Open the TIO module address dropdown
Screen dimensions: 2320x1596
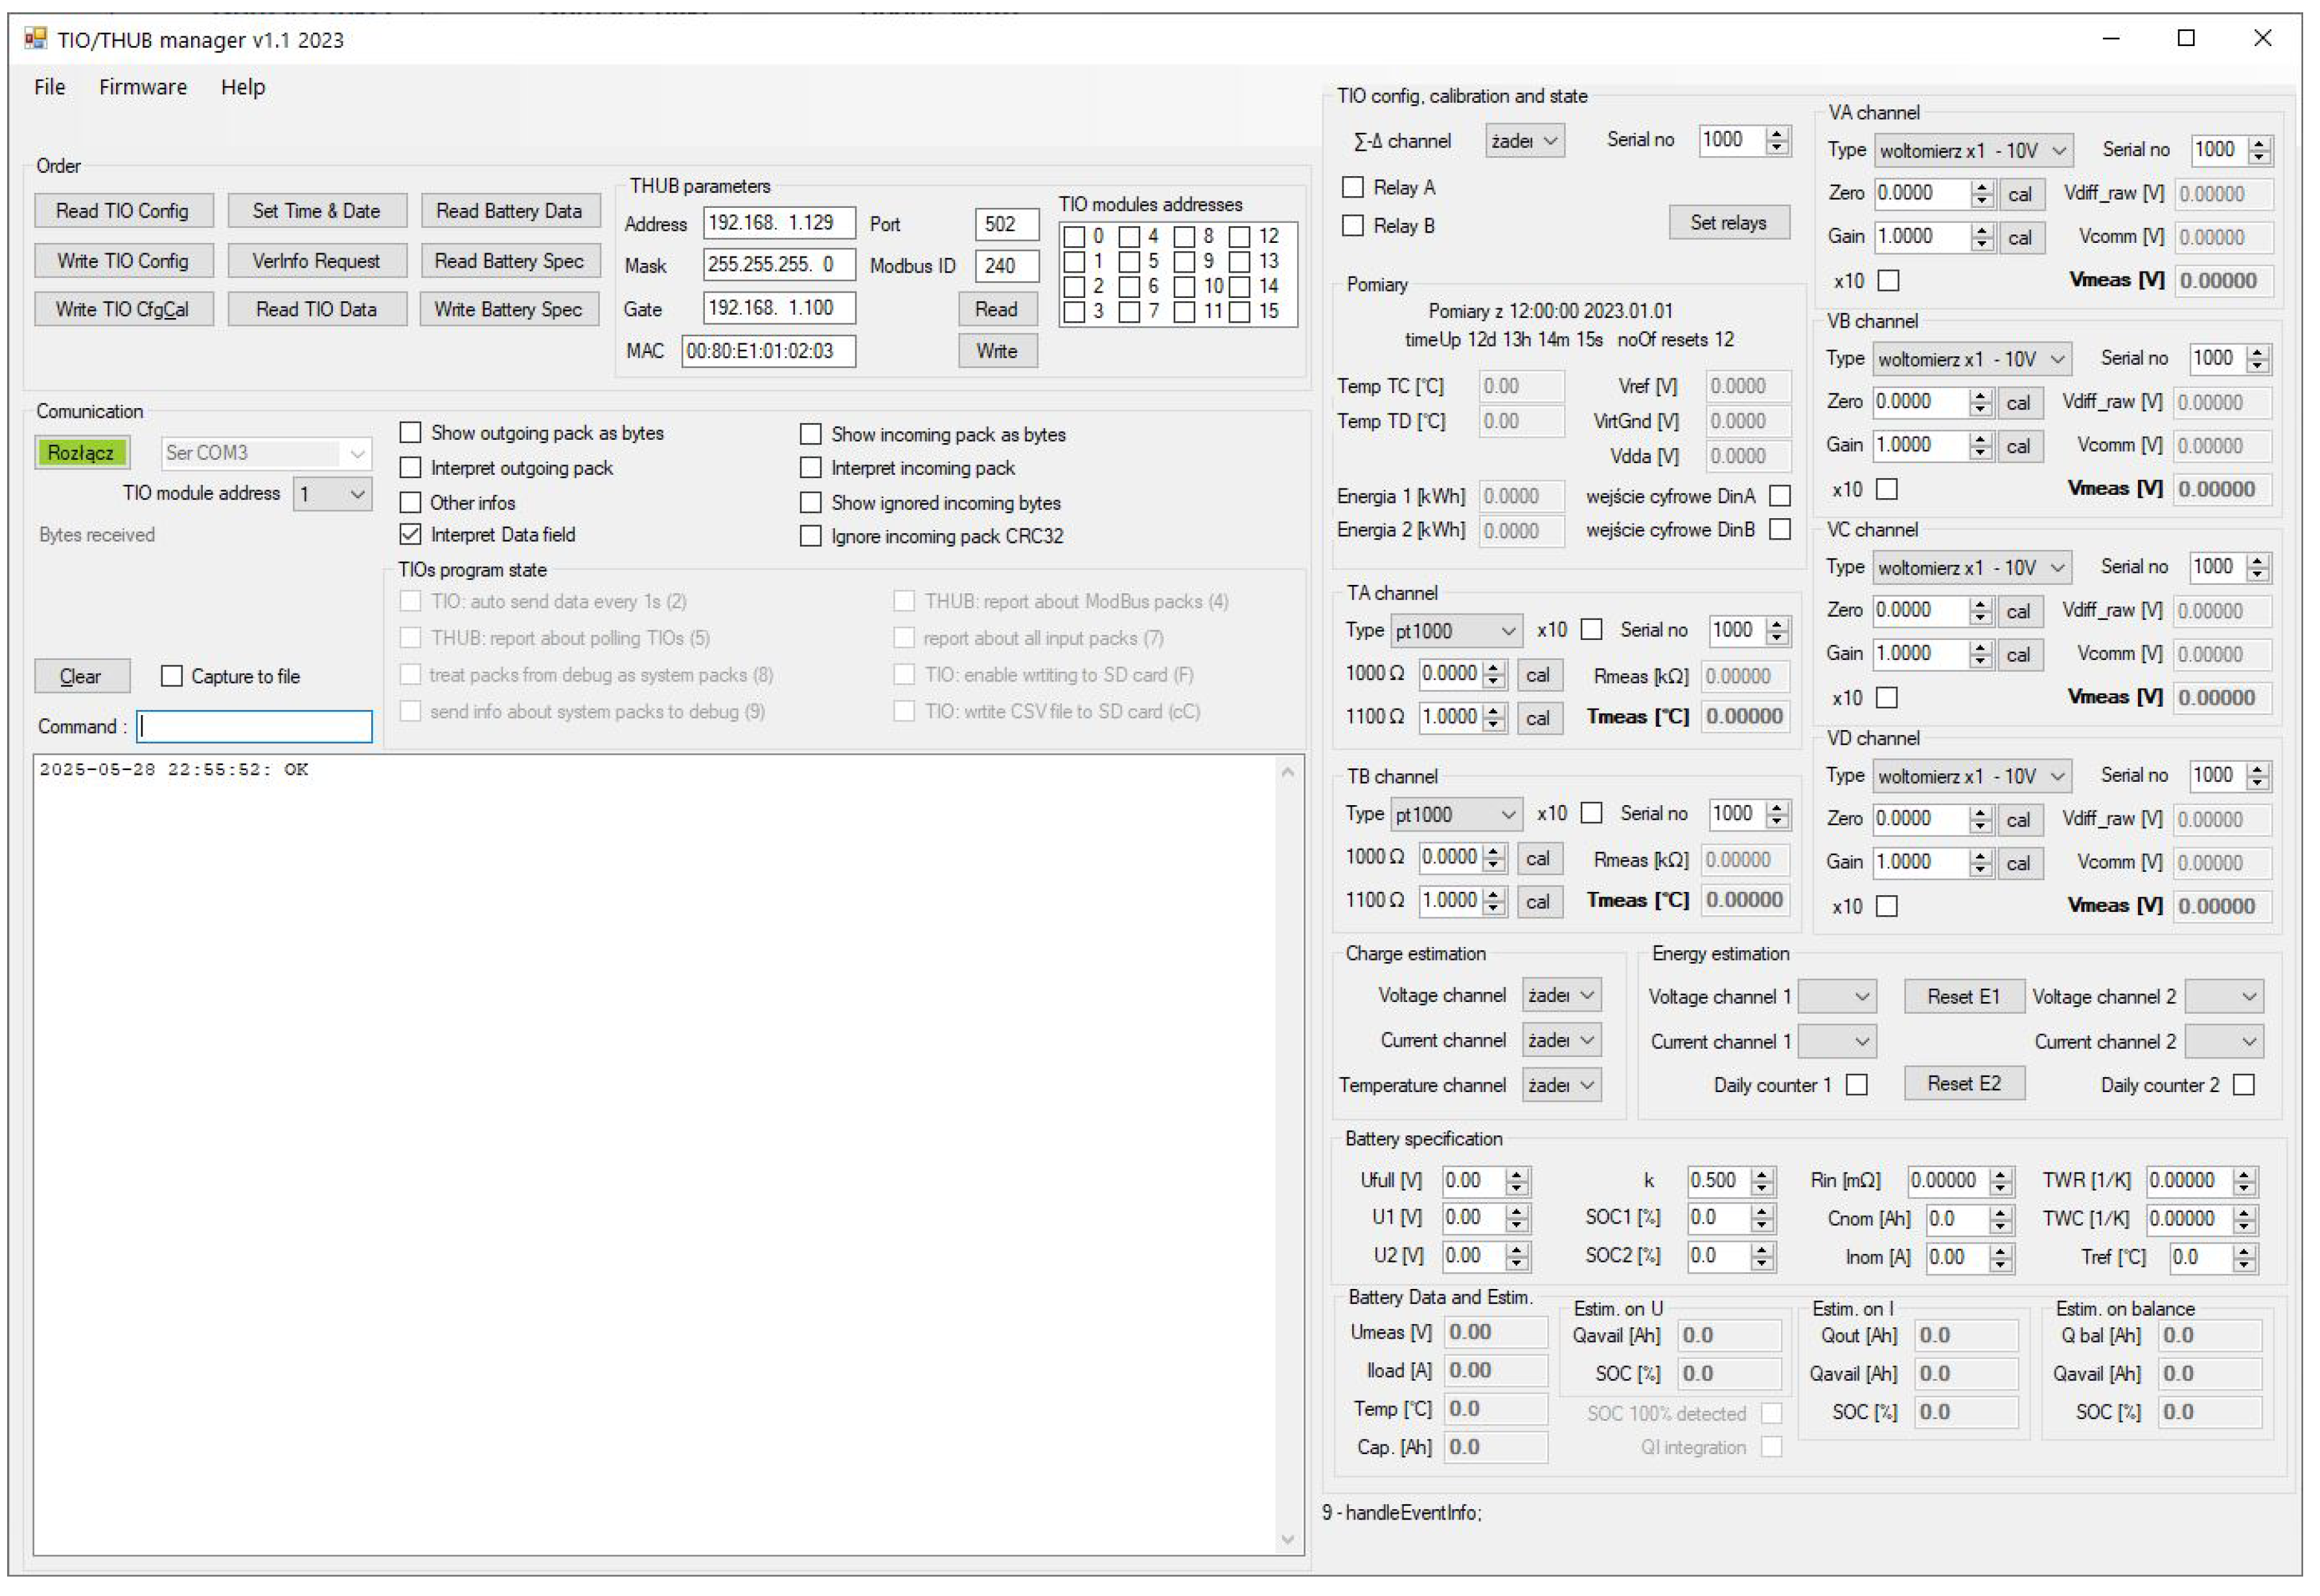tap(333, 495)
